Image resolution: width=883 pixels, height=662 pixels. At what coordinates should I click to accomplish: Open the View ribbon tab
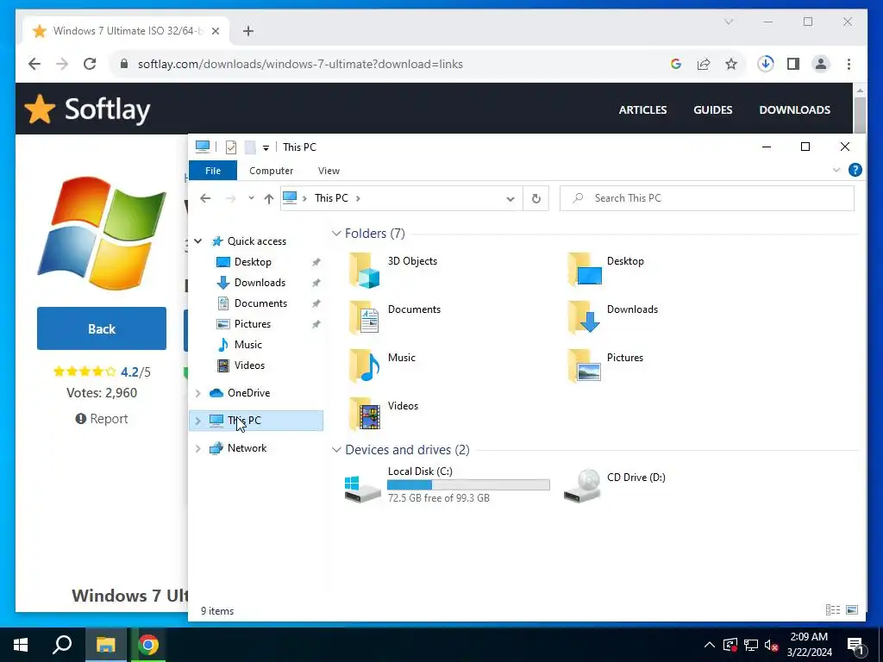(x=329, y=171)
